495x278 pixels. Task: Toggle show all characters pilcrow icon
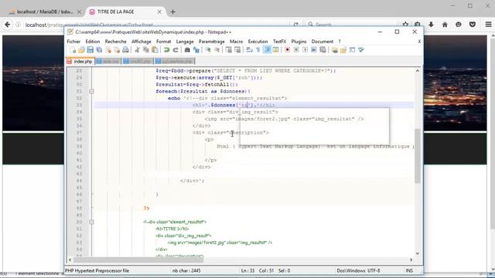point(258,49)
